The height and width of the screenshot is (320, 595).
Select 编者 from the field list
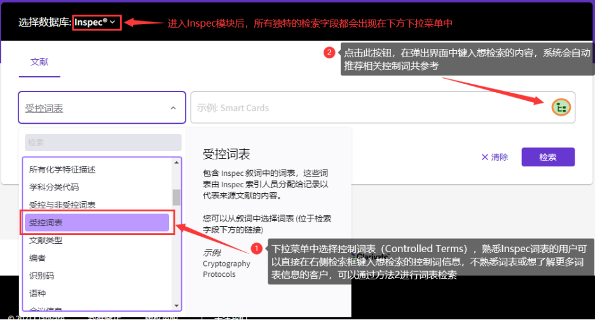click(37, 258)
